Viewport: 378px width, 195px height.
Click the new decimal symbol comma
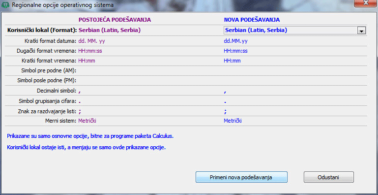225,91
